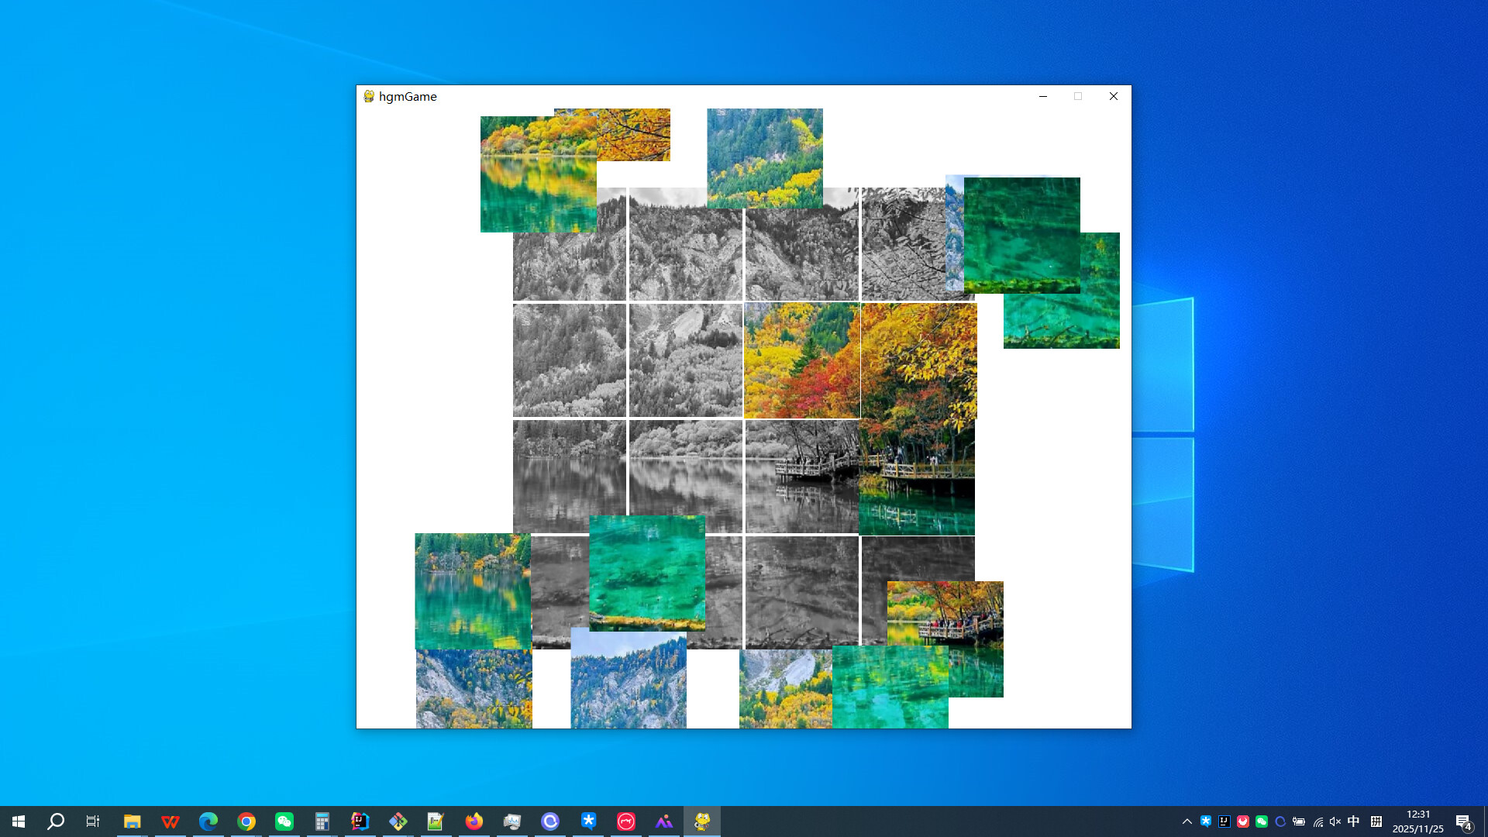Show hidden system tray icons

pos(1187,821)
